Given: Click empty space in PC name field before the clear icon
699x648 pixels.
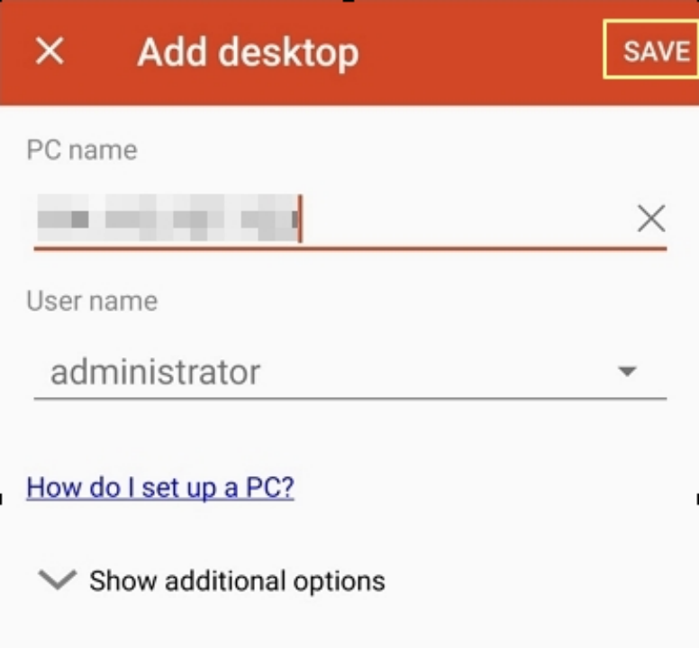Looking at the screenshot, I should point(468,219).
